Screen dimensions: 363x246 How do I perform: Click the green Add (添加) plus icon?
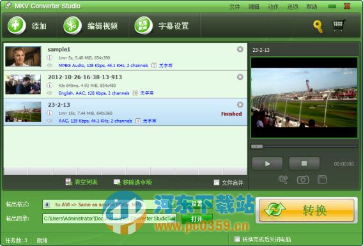point(17,25)
